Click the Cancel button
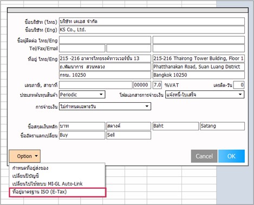The width and height of the screenshot is (254, 205). coord(204,156)
